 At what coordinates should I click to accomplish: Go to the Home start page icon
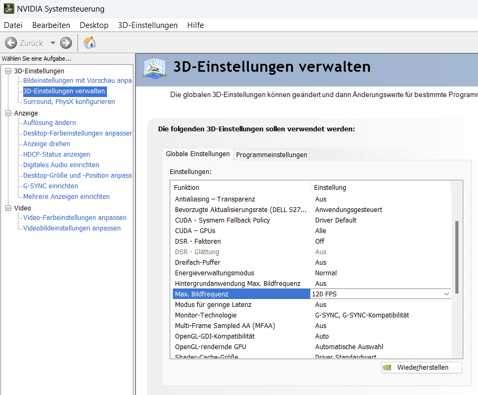[90, 43]
